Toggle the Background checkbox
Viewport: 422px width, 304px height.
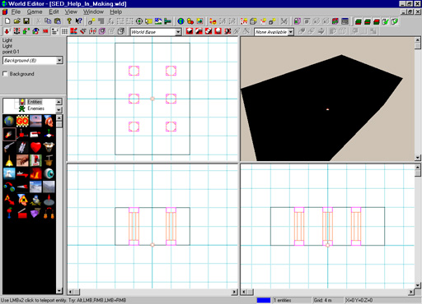click(5, 74)
